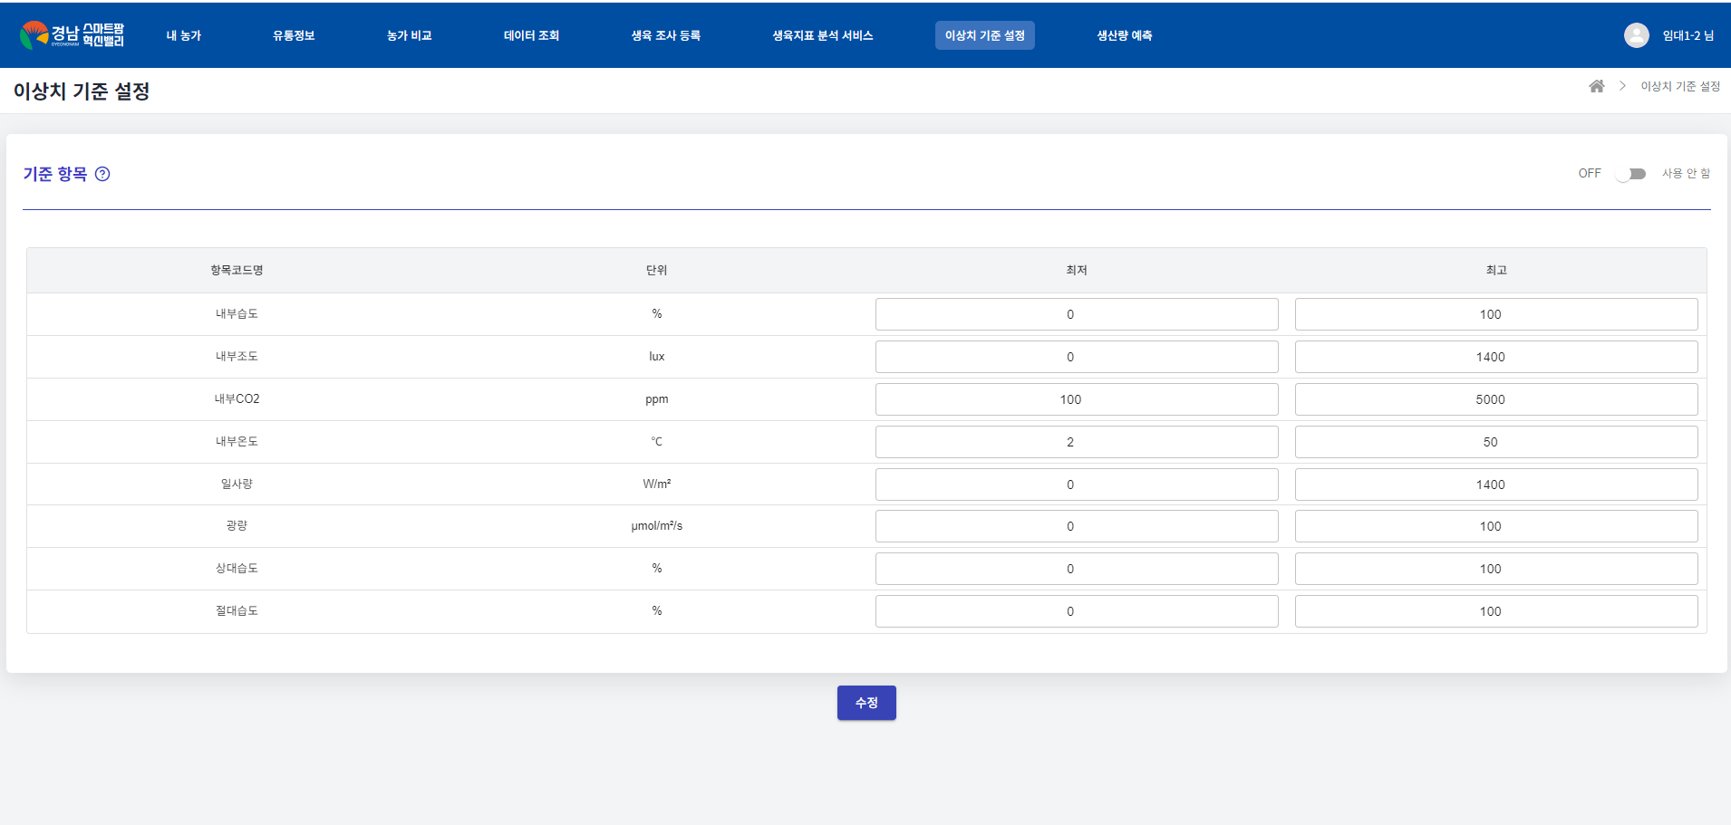1731x825 pixels.
Task: Edit 일사량 maximum value 1400 field
Action: tap(1496, 484)
